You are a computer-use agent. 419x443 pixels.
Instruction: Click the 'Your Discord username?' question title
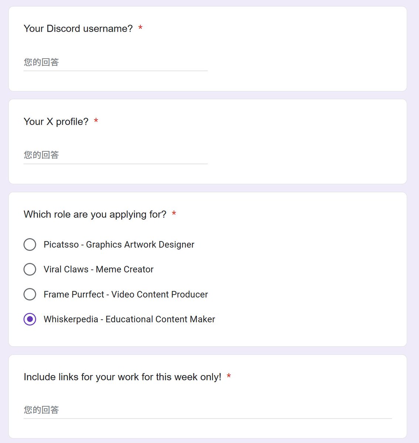[78, 29]
